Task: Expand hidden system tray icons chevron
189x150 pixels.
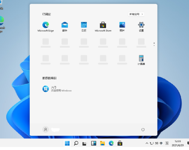Action: tap(147, 143)
